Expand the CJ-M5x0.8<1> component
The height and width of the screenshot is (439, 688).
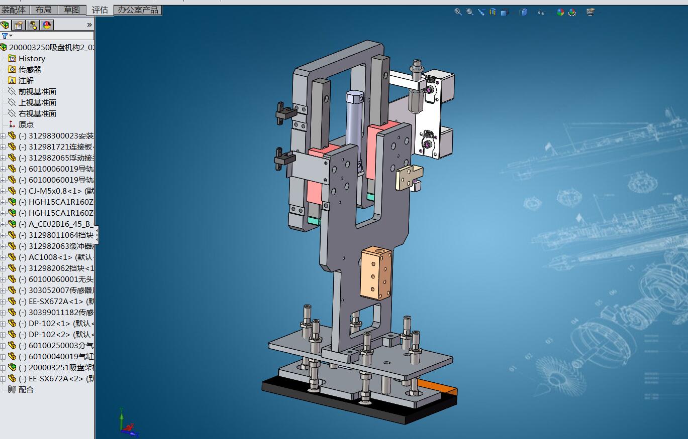point(3,191)
